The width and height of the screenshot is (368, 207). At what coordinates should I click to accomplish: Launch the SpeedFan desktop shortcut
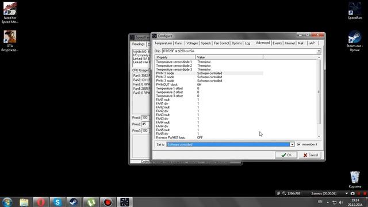[x=355, y=11]
